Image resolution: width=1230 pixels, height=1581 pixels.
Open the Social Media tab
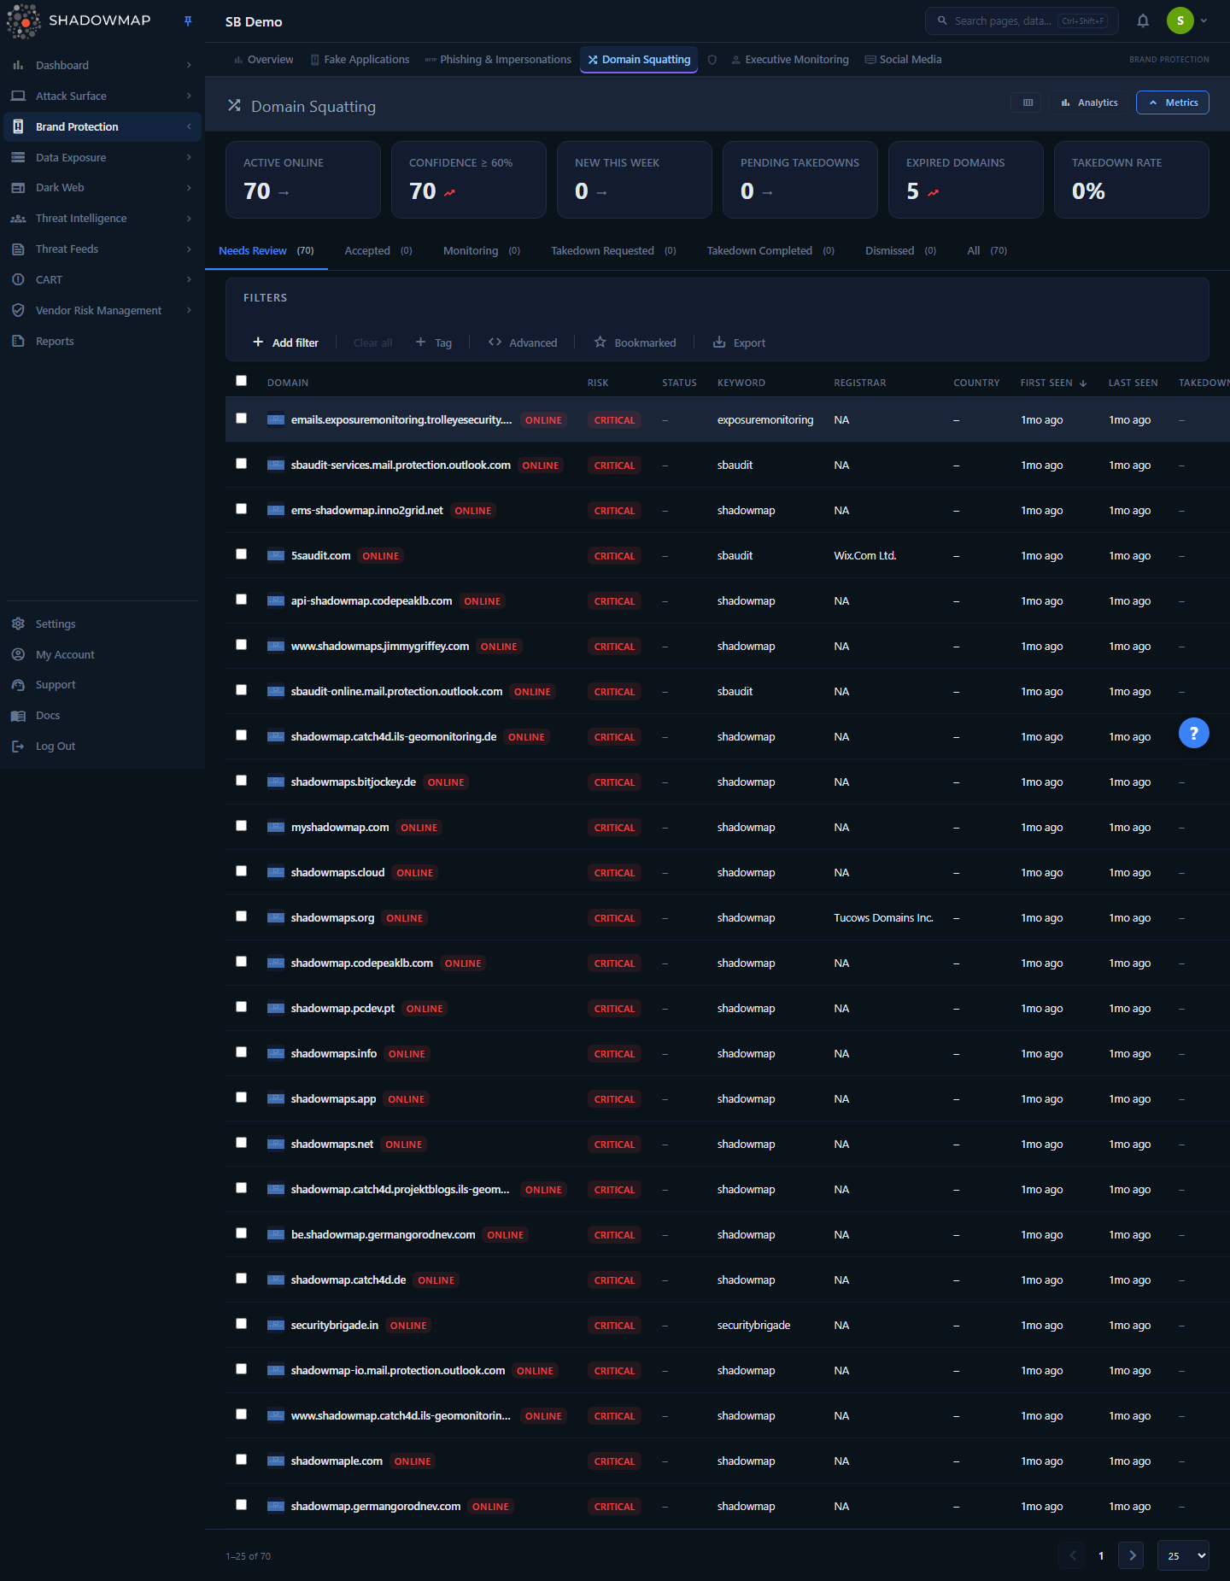click(903, 60)
